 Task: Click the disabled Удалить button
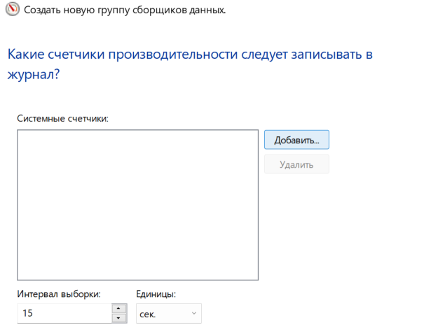pyautogui.click(x=296, y=164)
